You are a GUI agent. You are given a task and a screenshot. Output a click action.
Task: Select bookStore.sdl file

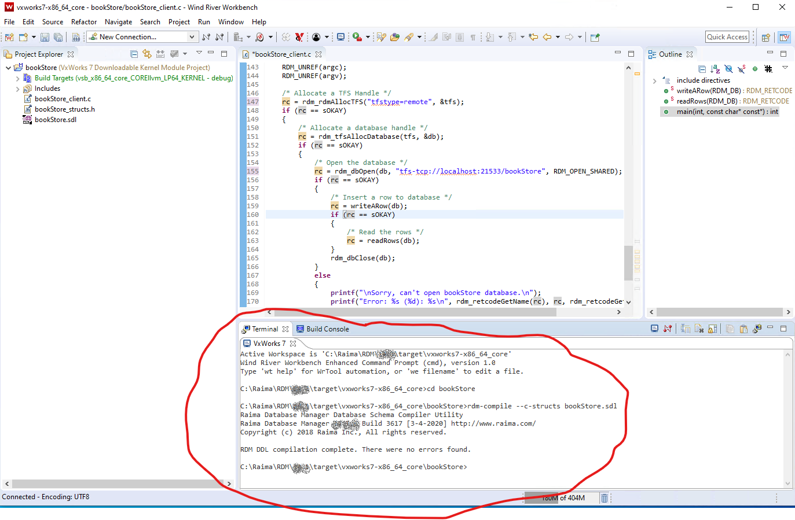pos(56,120)
